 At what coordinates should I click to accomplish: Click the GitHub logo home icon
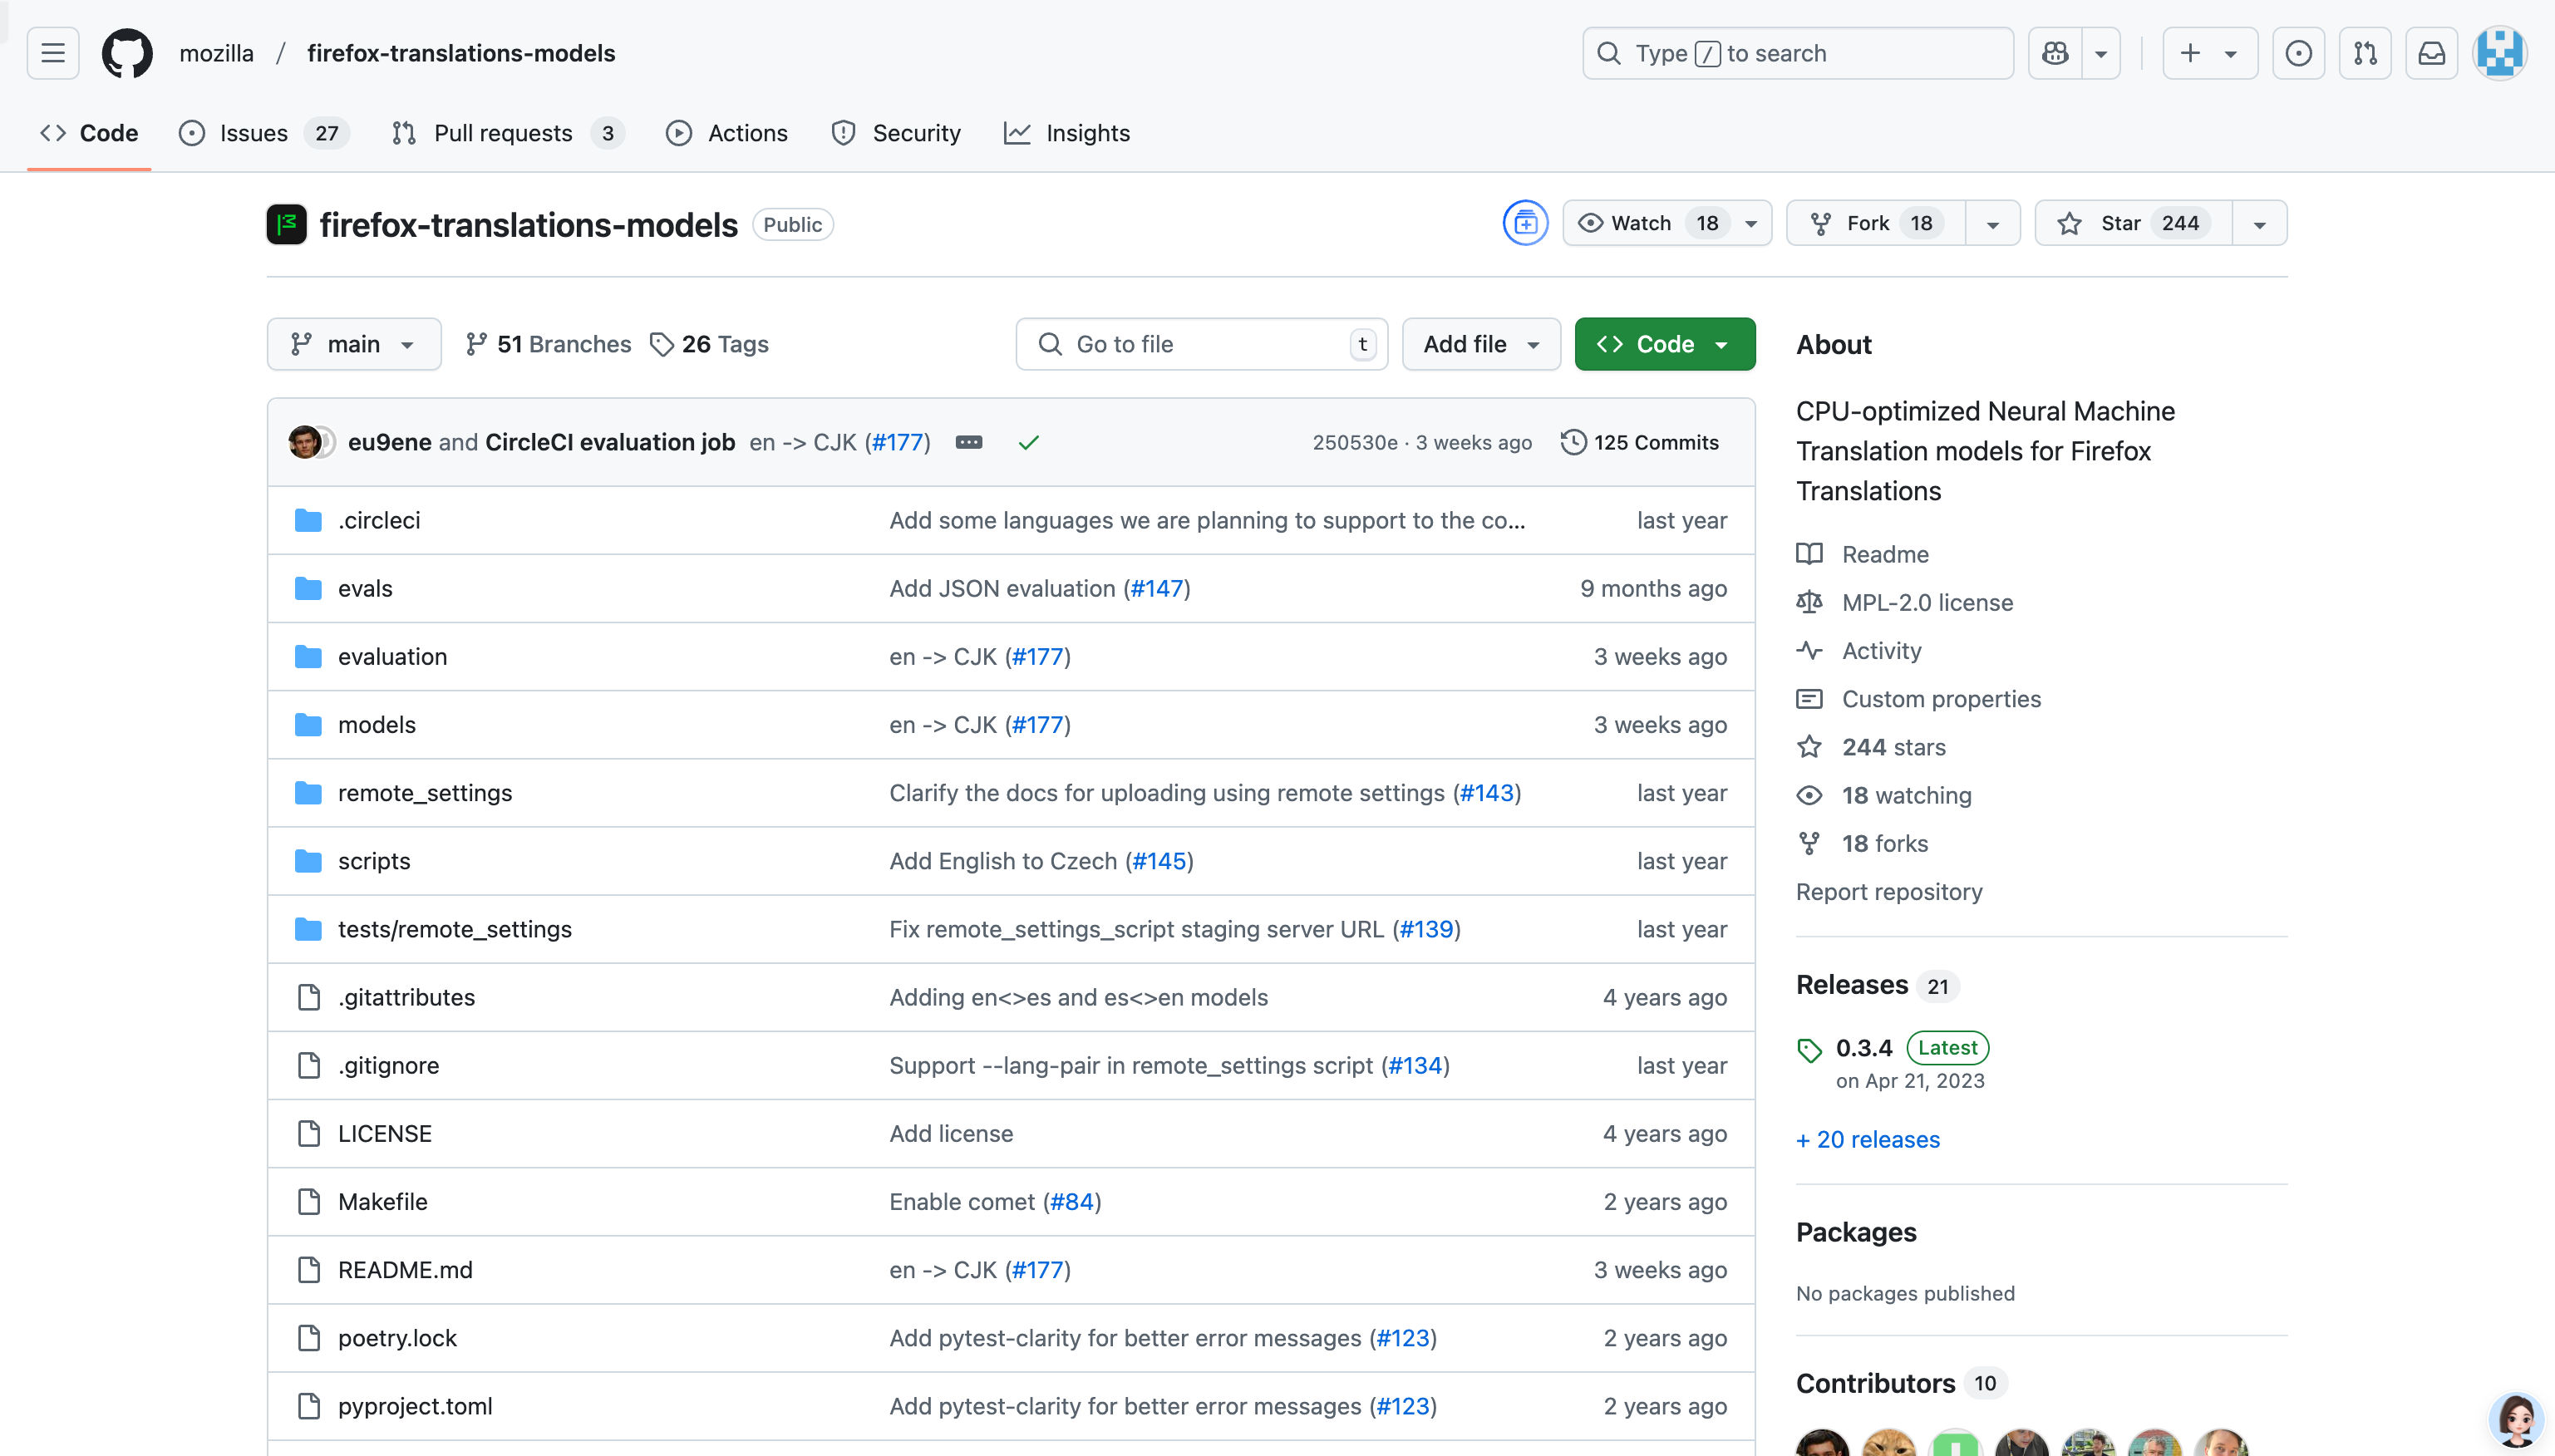(127, 53)
